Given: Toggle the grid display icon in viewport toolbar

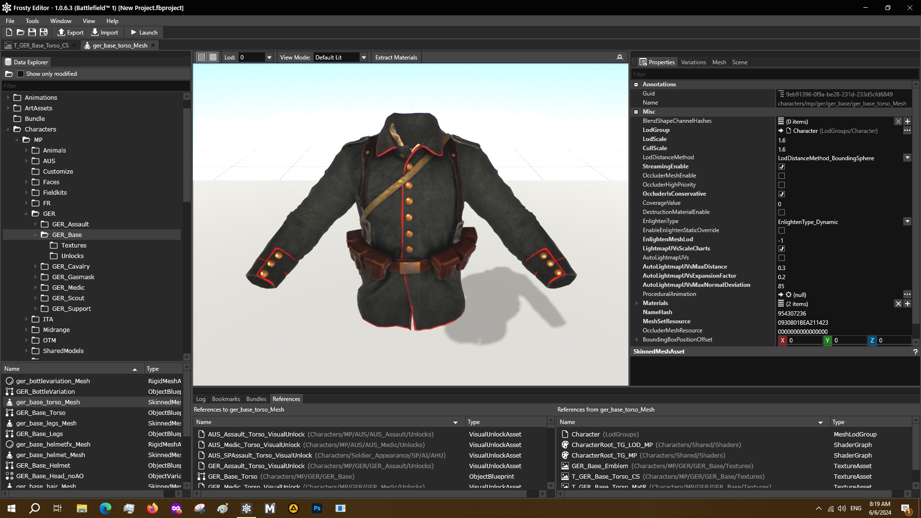Looking at the screenshot, I should (213, 57).
